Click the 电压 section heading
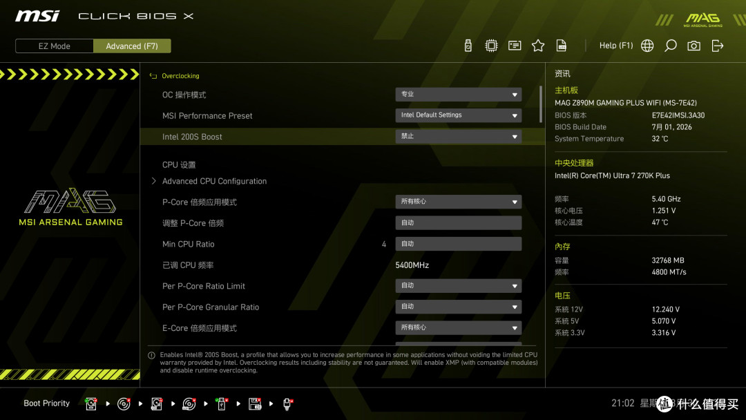Viewport: 746px width, 420px height. coord(562,296)
